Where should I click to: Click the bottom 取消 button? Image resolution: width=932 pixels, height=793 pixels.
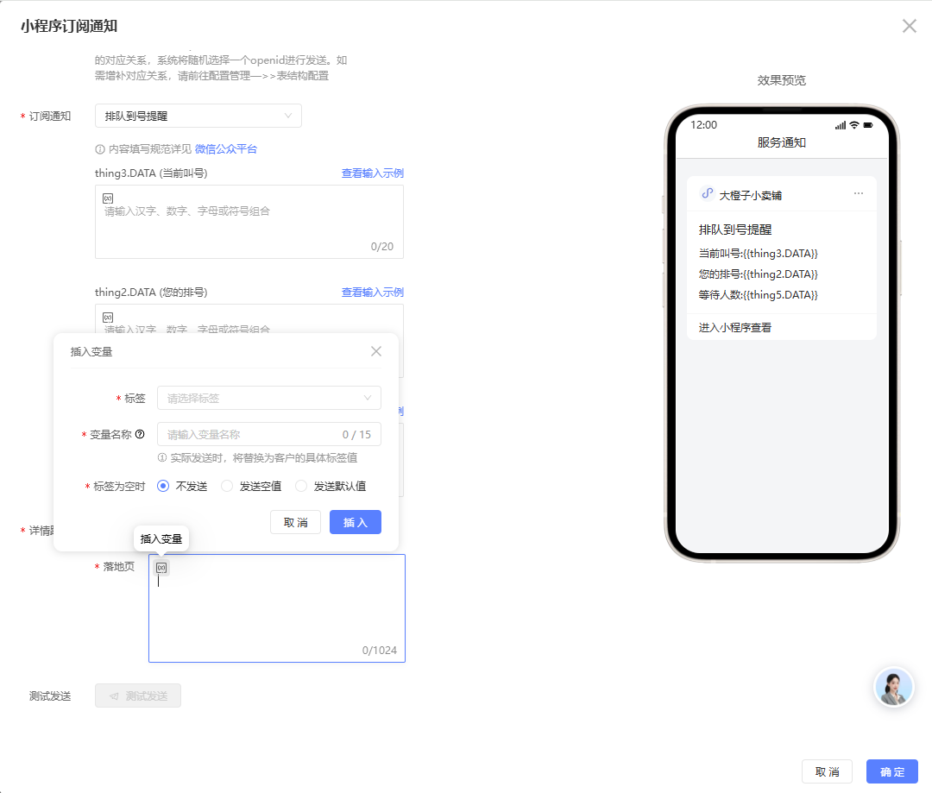(x=827, y=771)
